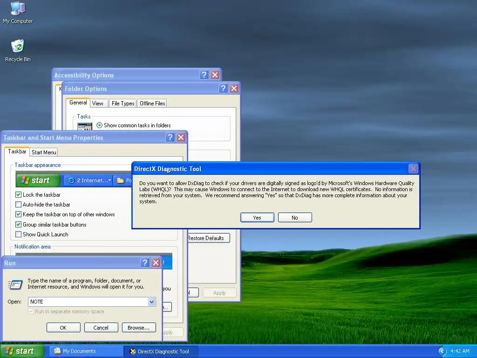Click the Apply button in Folder Options
Image resolution: width=477 pixels, height=358 pixels.
tap(219, 293)
